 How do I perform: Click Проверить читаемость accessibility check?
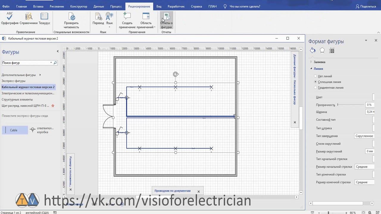(x=71, y=21)
